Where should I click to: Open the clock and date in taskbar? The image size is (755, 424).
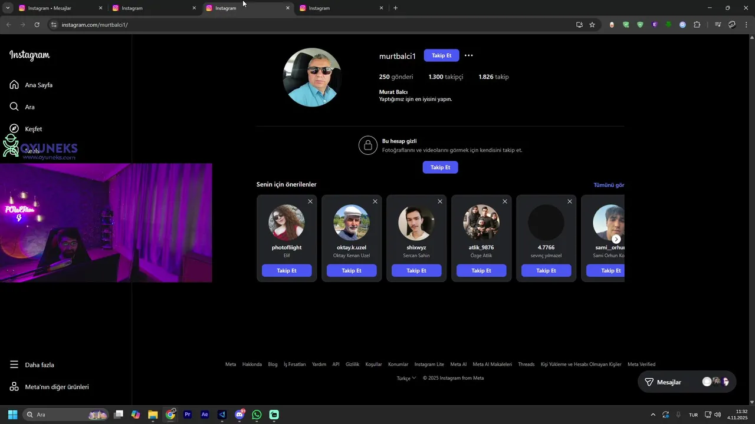(737, 415)
